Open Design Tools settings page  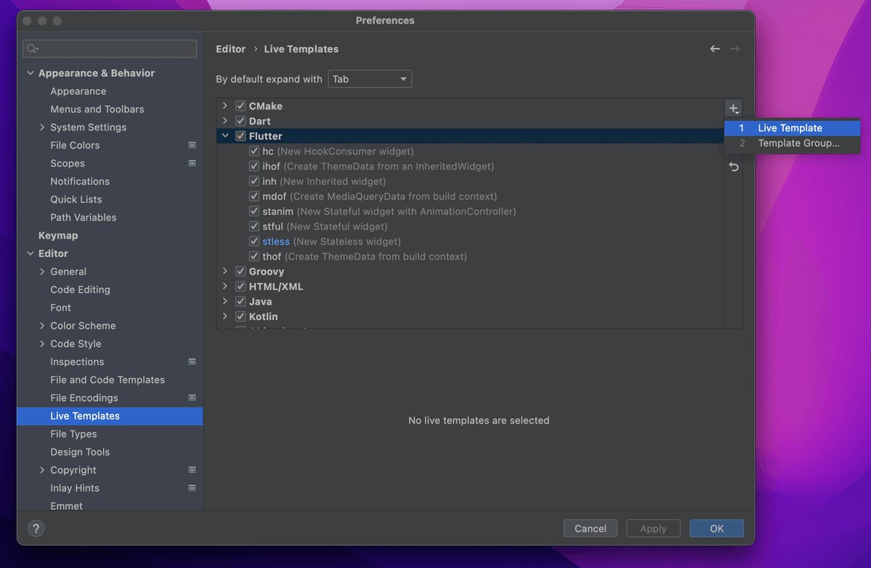[x=80, y=452]
